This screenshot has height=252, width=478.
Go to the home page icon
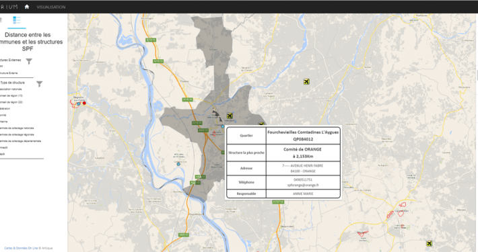(x=27, y=7)
